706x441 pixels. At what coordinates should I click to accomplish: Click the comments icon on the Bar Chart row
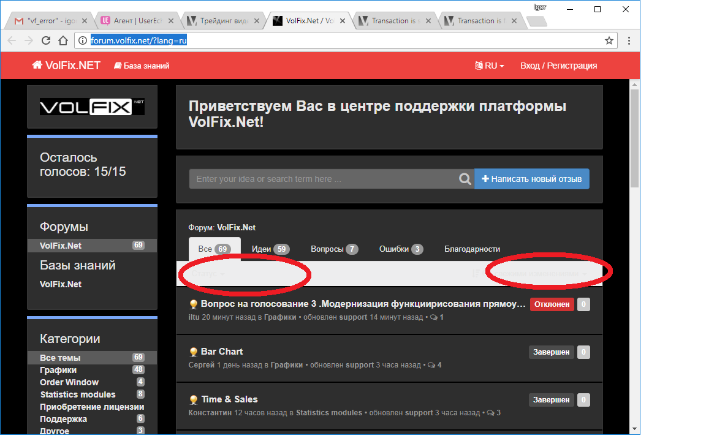point(431,365)
